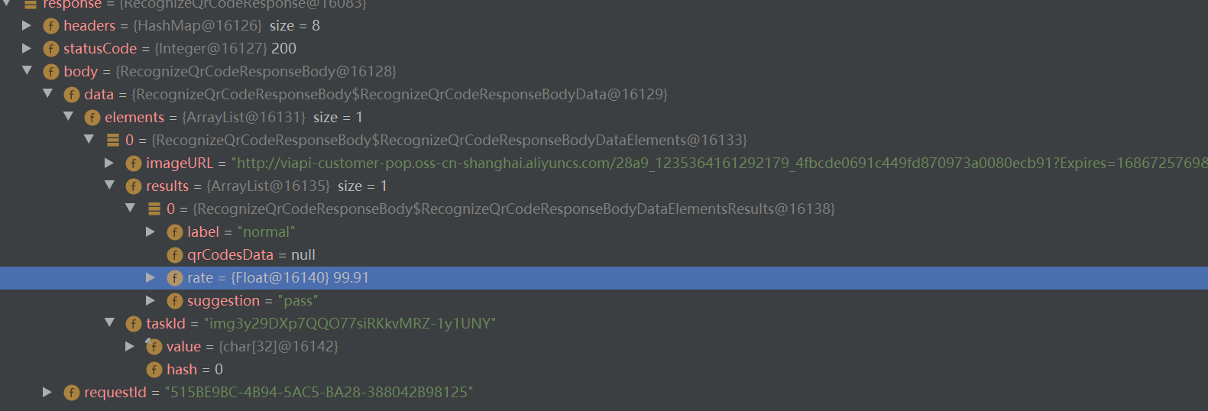Image resolution: width=1208 pixels, height=411 pixels.
Task: Click the field icon beside statusCode
Action: coord(51,49)
